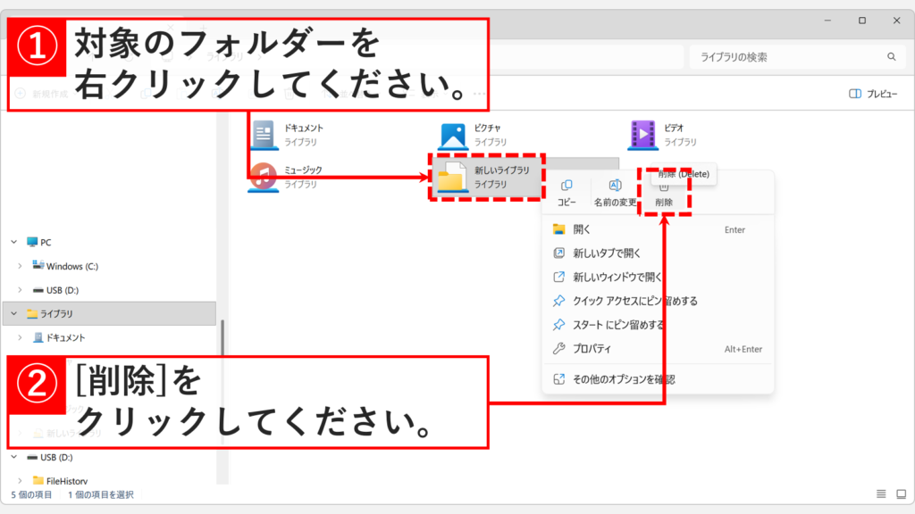The image size is (915, 514).
Task: Click the 削除 trash icon
Action: coord(664,187)
